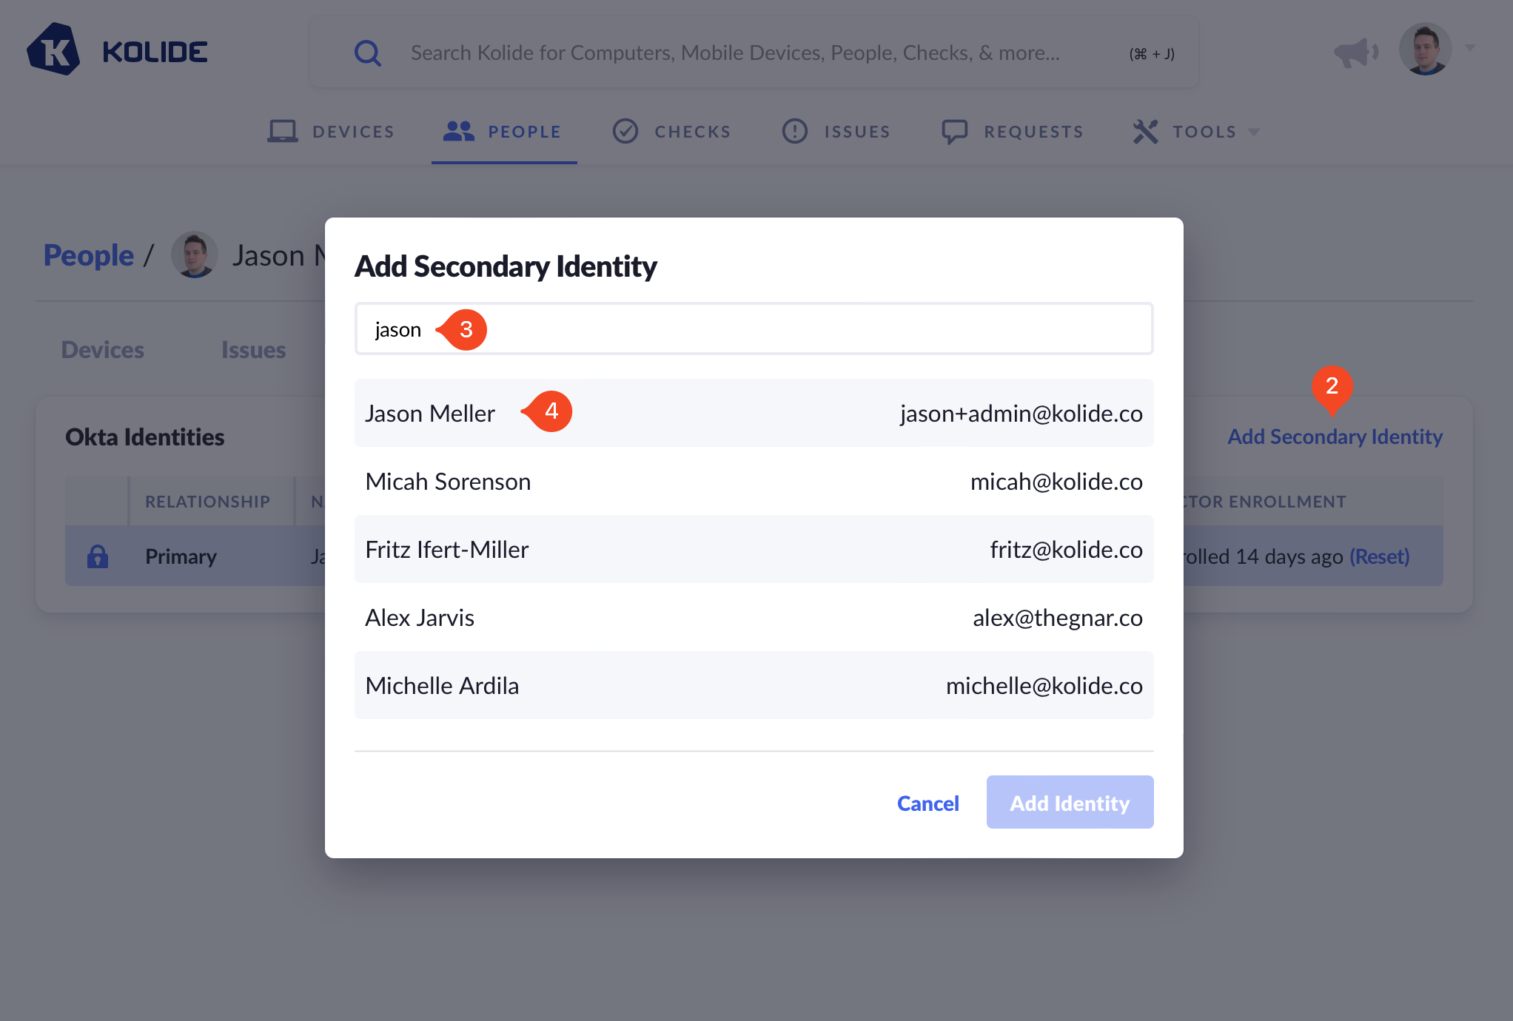Expand the Tools dropdown menu

(1195, 132)
